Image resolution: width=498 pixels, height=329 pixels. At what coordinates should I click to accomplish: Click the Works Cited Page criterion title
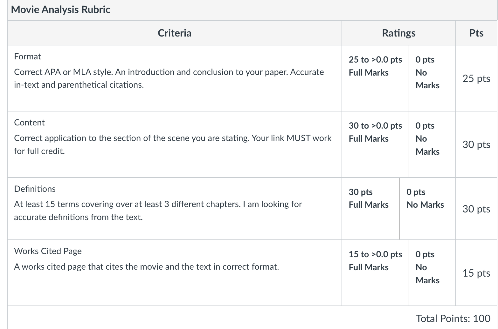[x=48, y=251]
